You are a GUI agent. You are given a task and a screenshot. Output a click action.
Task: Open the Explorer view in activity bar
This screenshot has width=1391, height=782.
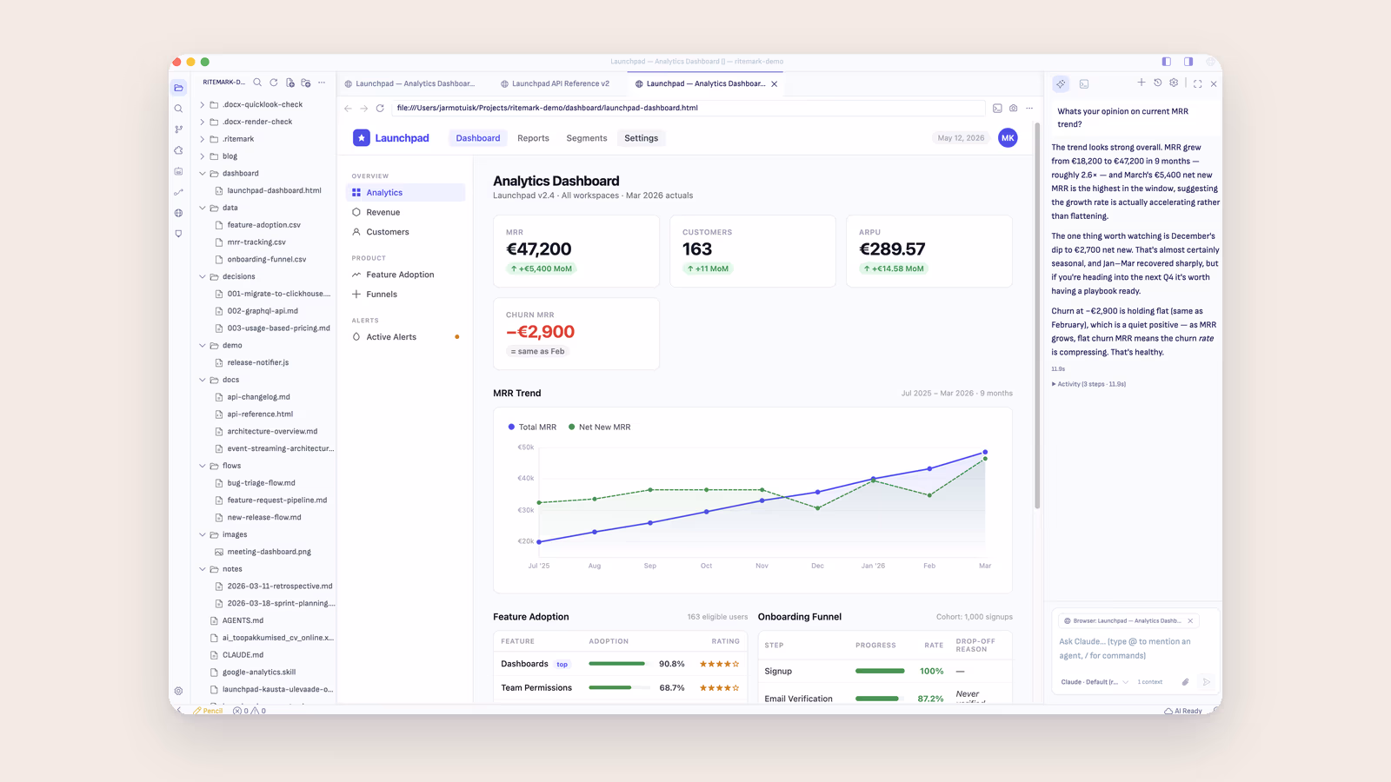pyautogui.click(x=179, y=88)
